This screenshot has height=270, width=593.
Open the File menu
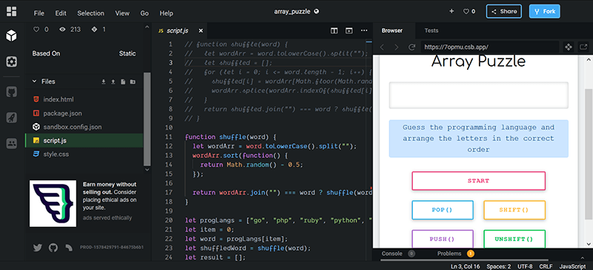coord(39,13)
